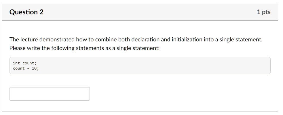
Task: Click the equals sign in the code
Action: coord(28,68)
